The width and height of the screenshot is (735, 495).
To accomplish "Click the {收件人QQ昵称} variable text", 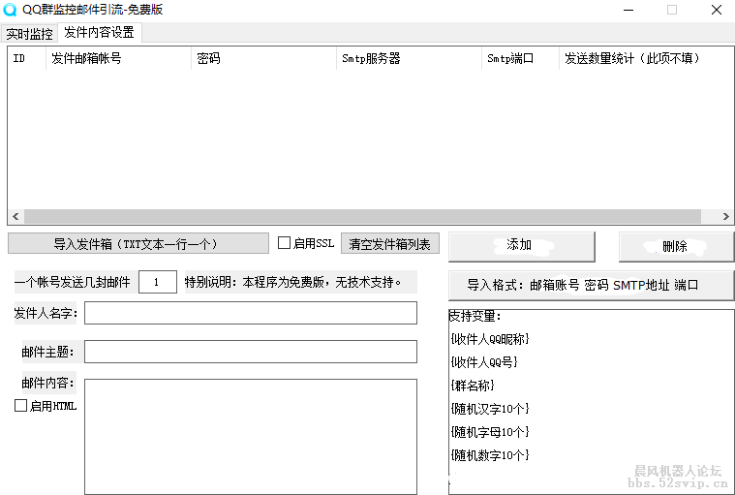I will pos(490,339).
